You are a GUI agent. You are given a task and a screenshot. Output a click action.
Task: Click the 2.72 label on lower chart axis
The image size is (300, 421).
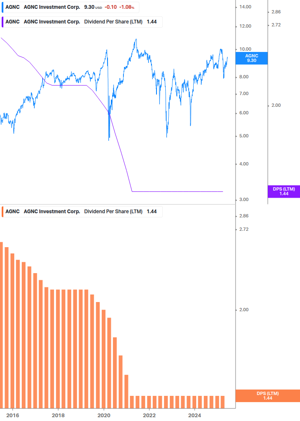[x=244, y=230]
